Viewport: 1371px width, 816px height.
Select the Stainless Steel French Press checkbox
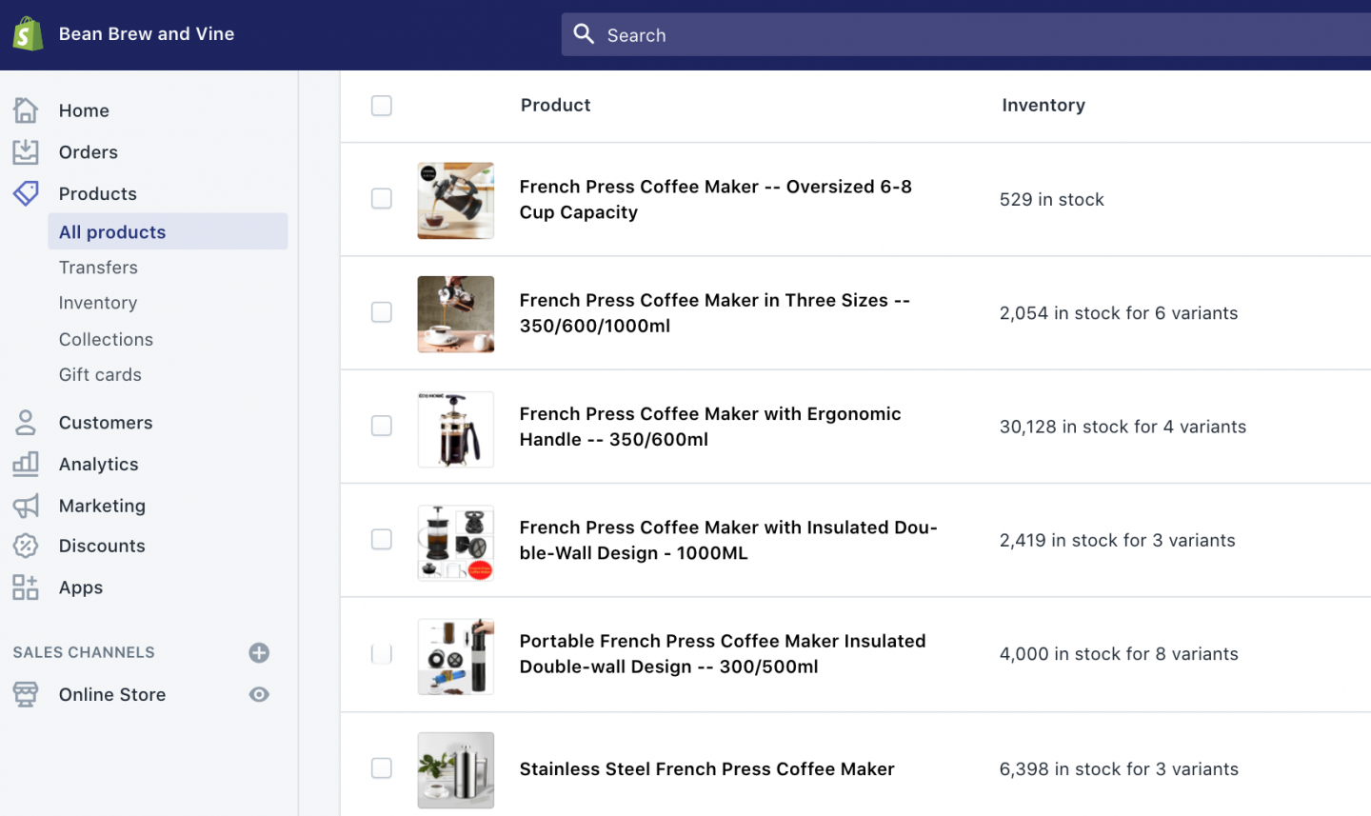(x=382, y=768)
